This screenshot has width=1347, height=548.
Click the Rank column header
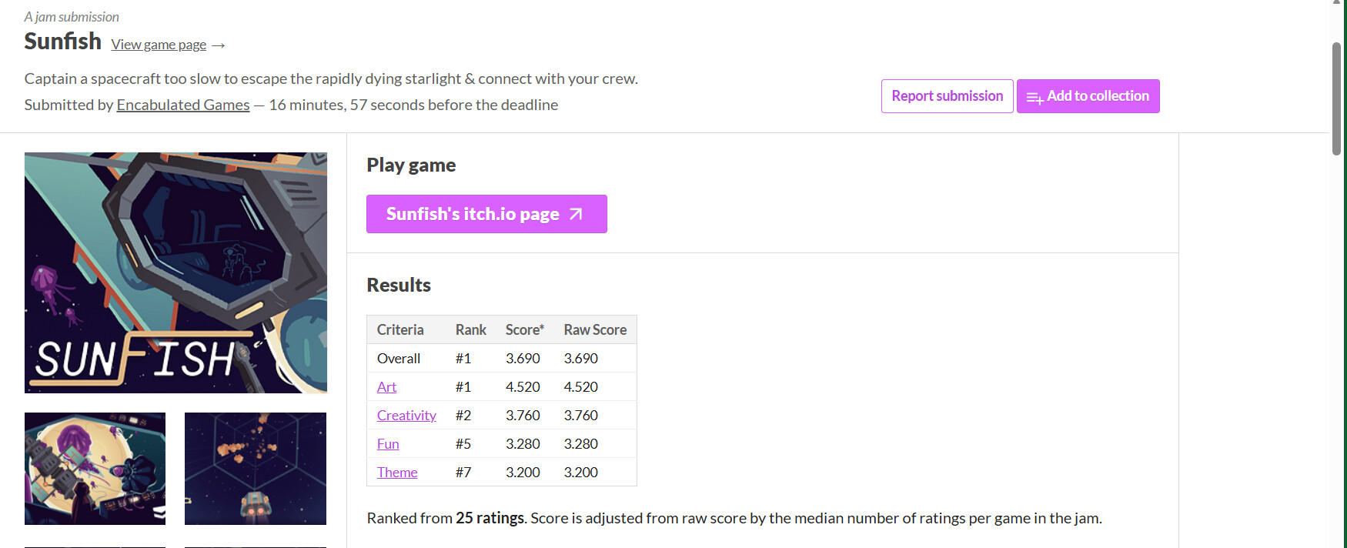coord(470,329)
